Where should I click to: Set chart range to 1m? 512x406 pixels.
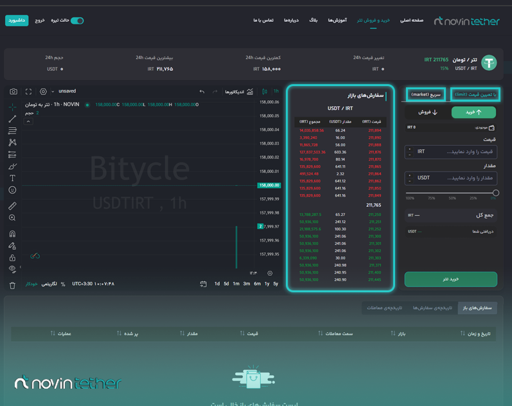[x=236, y=284]
